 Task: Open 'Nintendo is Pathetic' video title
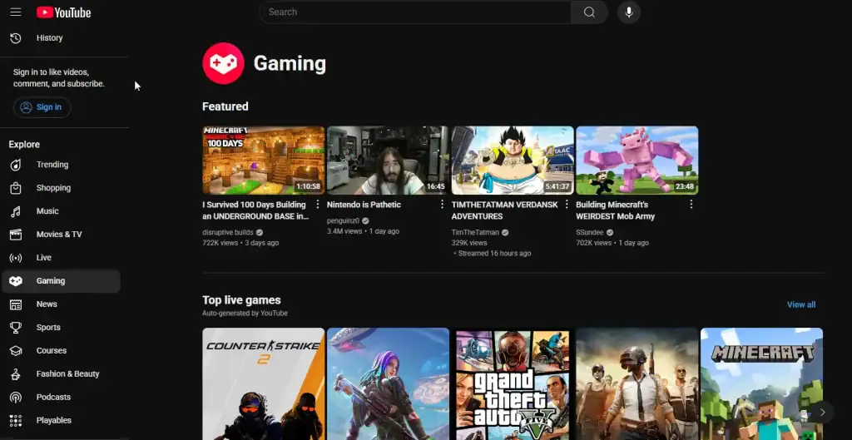[364, 205]
